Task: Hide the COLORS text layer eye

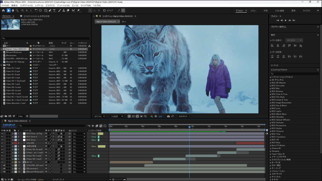Action: click(2, 143)
